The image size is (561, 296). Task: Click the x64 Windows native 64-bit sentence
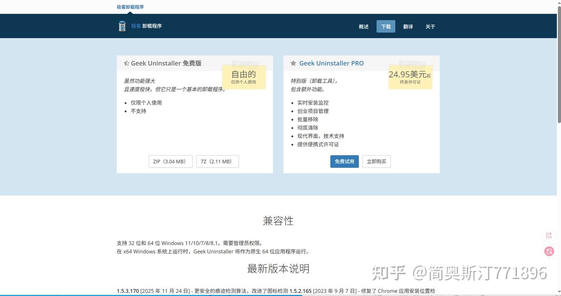[x=214, y=252]
